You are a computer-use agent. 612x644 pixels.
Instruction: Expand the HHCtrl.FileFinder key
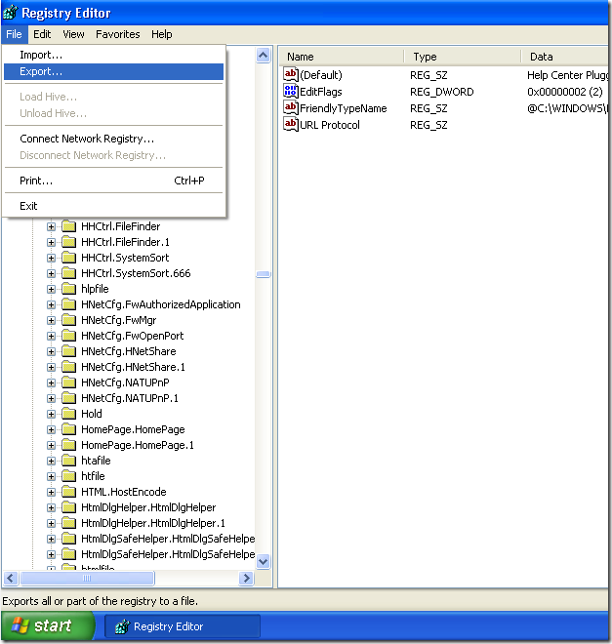[x=51, y=226]
